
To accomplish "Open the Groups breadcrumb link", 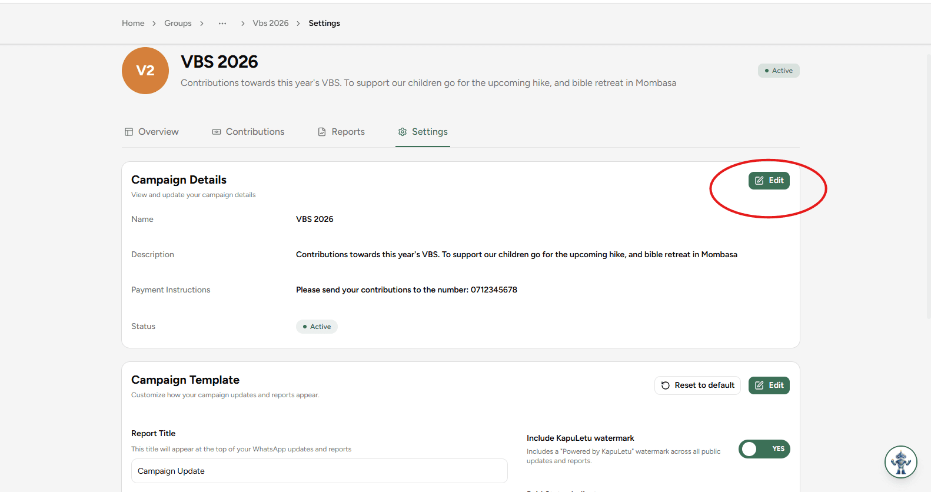I will (x=178, y=24).
